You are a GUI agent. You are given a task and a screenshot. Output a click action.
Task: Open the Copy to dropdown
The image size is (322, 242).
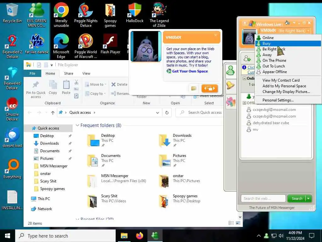coord(95,93)
